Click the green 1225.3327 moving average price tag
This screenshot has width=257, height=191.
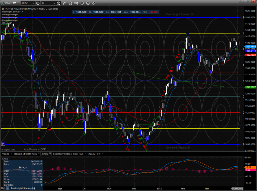[250, 87]
